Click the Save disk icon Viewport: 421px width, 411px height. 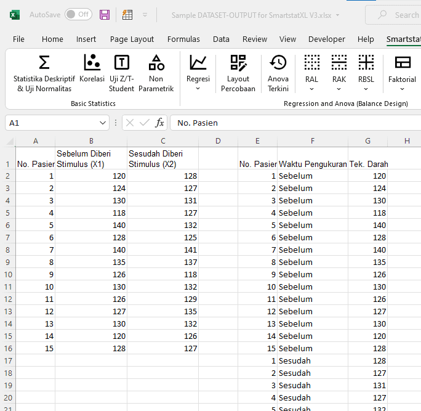point(105,15)
